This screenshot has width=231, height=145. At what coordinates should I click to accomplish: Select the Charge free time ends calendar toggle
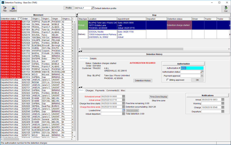pyautogui.click(x=123, y=107)
